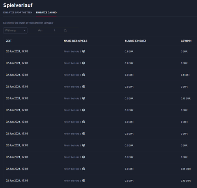197x188 pixels.
Task: Click the Name des Spiels column header
Action: click(x=76, y=41)
